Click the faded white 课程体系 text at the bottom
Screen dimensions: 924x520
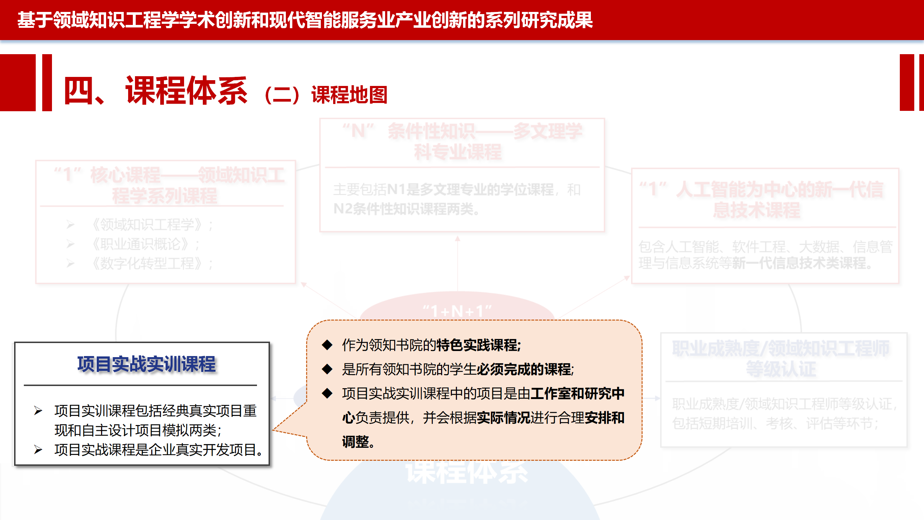[467, 473]
